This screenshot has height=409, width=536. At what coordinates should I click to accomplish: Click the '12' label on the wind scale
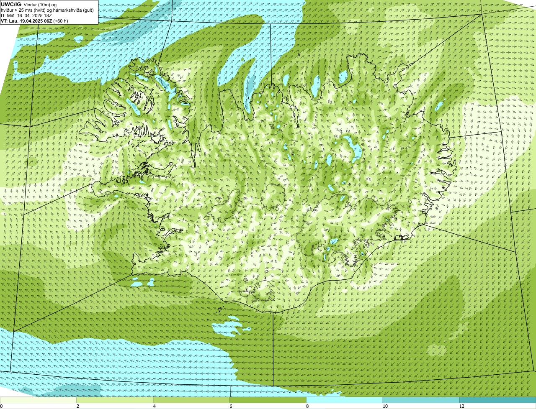(x=461, y=406)
